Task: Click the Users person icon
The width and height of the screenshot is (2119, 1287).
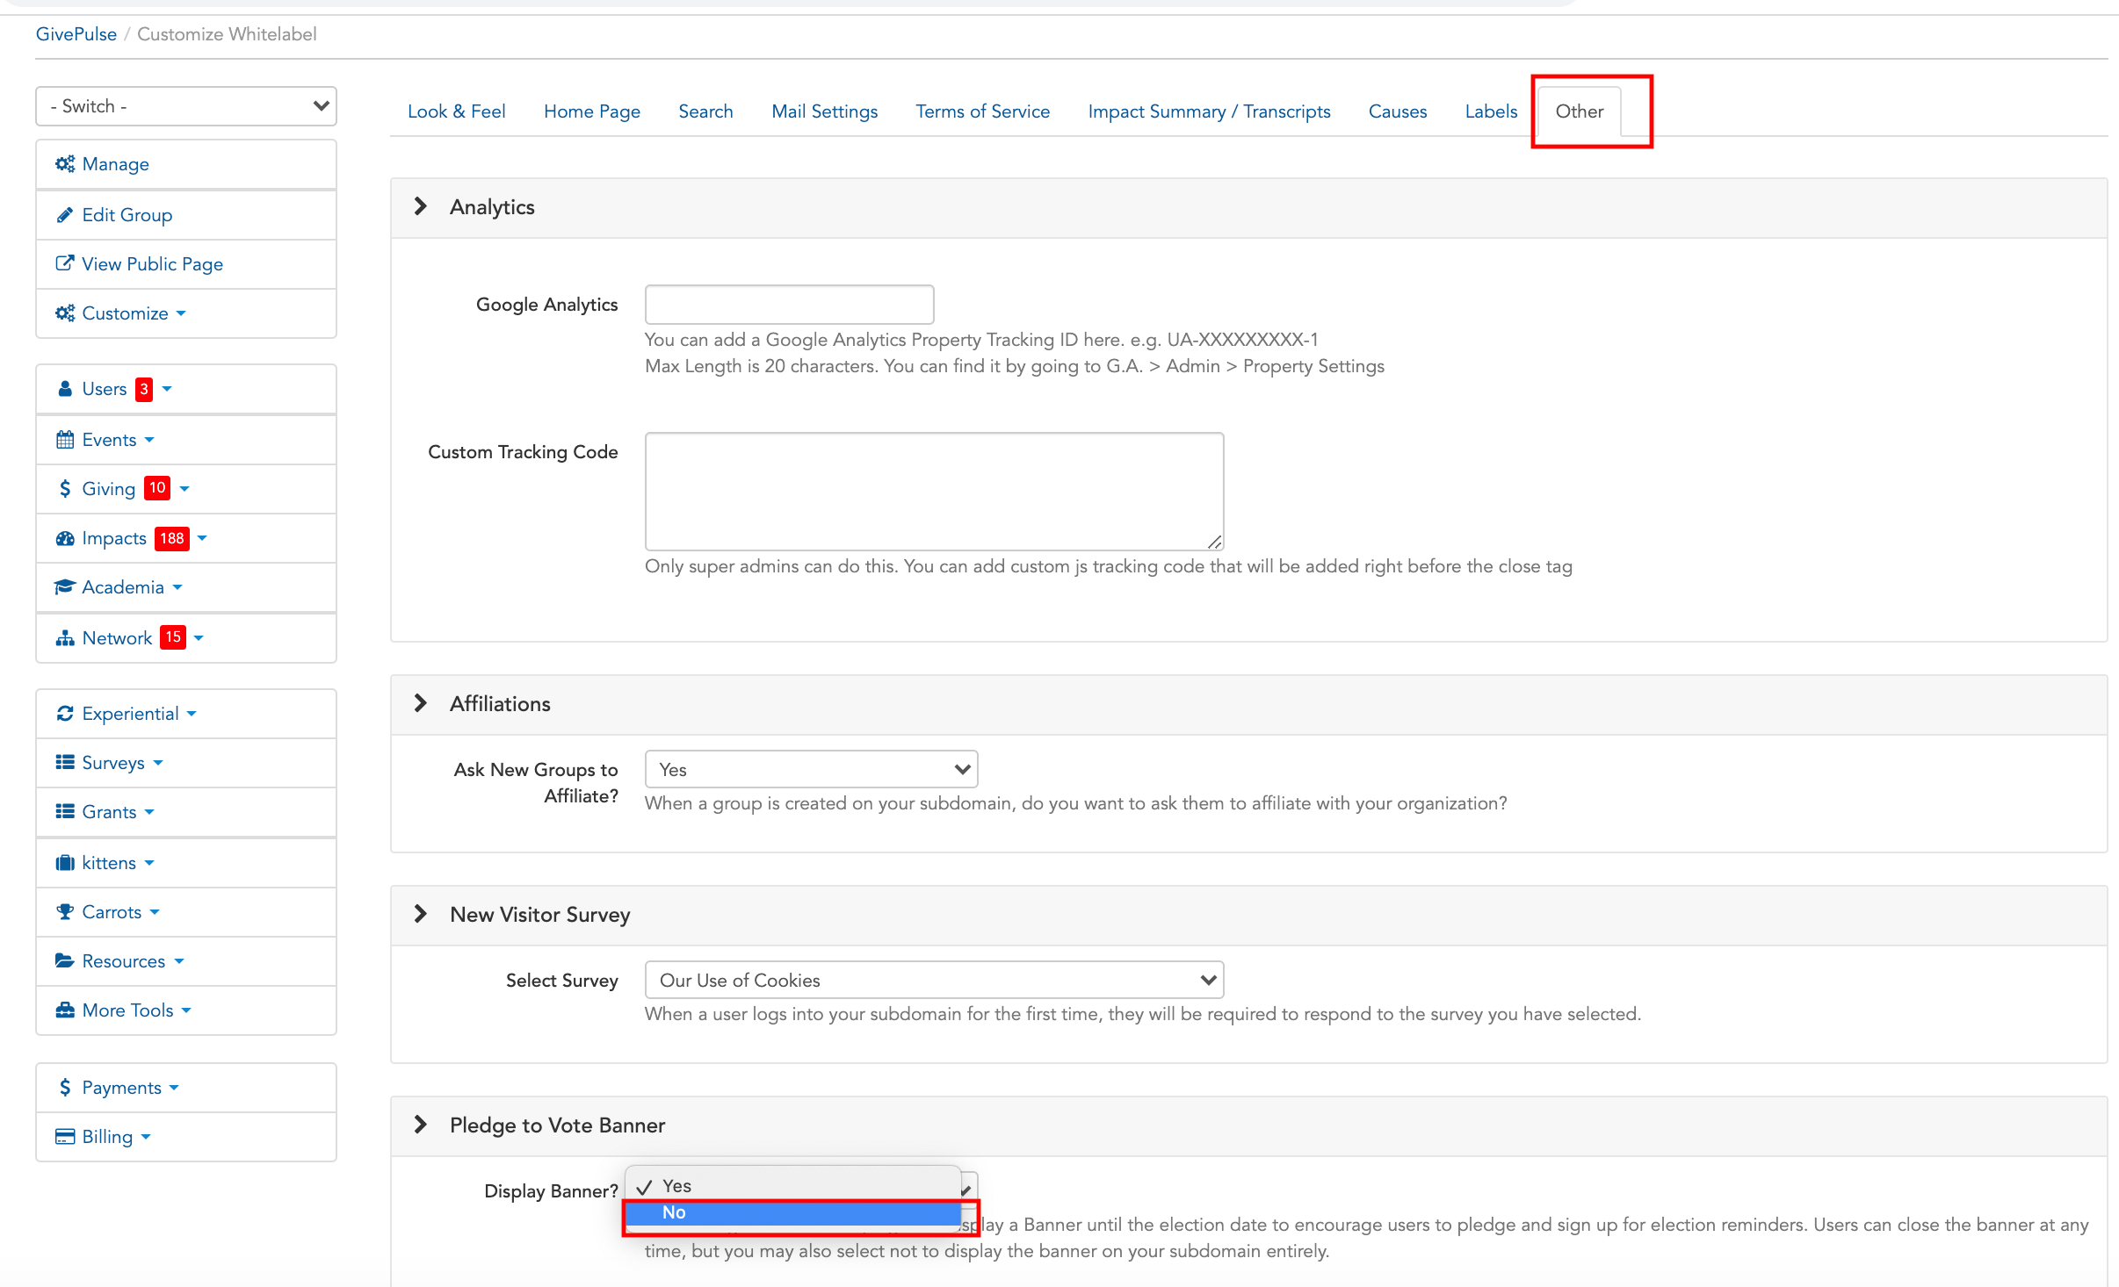Action: tap(65, 389)
